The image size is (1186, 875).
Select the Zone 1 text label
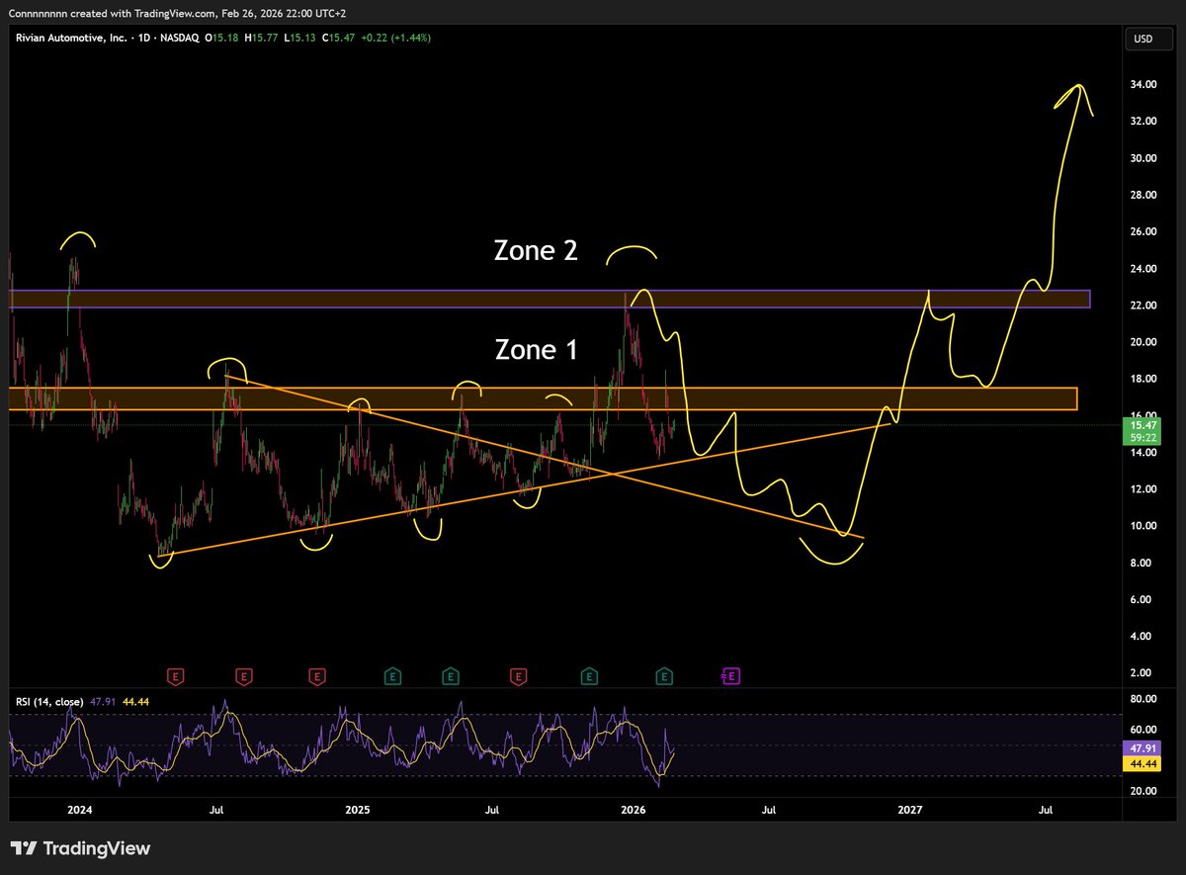click(536, 349)
